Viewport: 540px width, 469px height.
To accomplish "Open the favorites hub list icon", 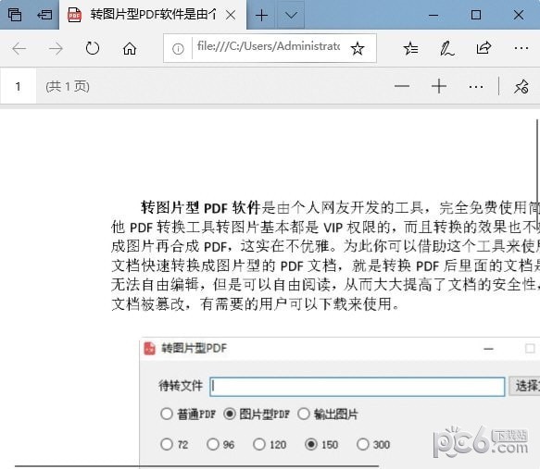I will pos(410,48).
